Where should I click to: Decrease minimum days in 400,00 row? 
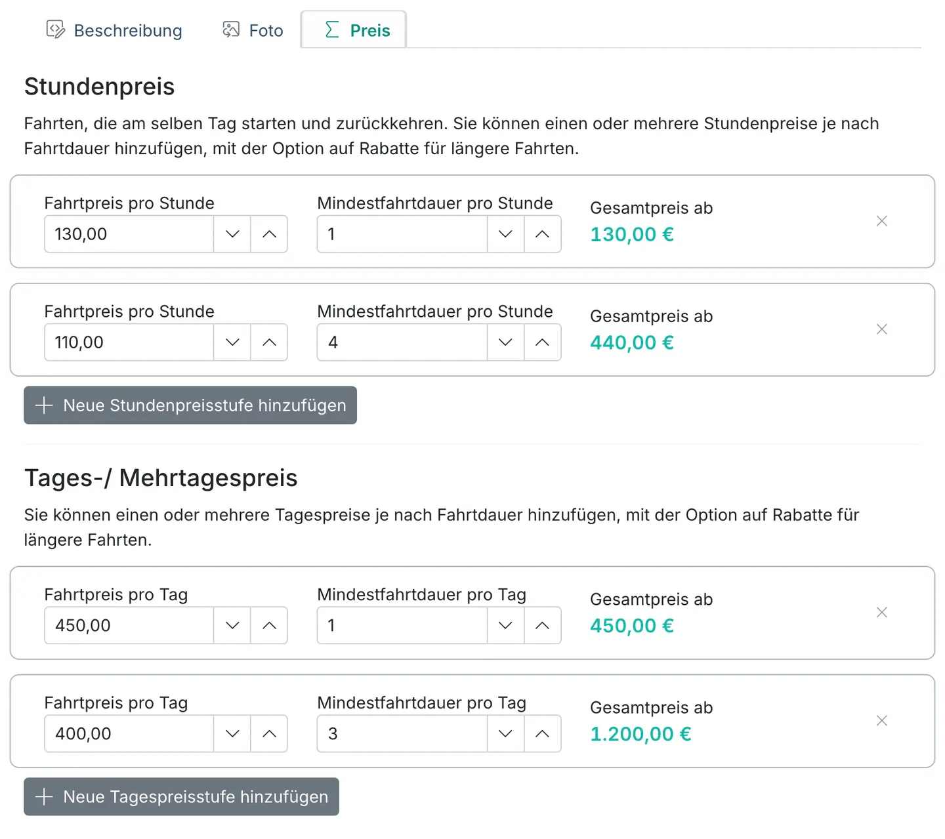pyautogui.click(x=505, y=734)
